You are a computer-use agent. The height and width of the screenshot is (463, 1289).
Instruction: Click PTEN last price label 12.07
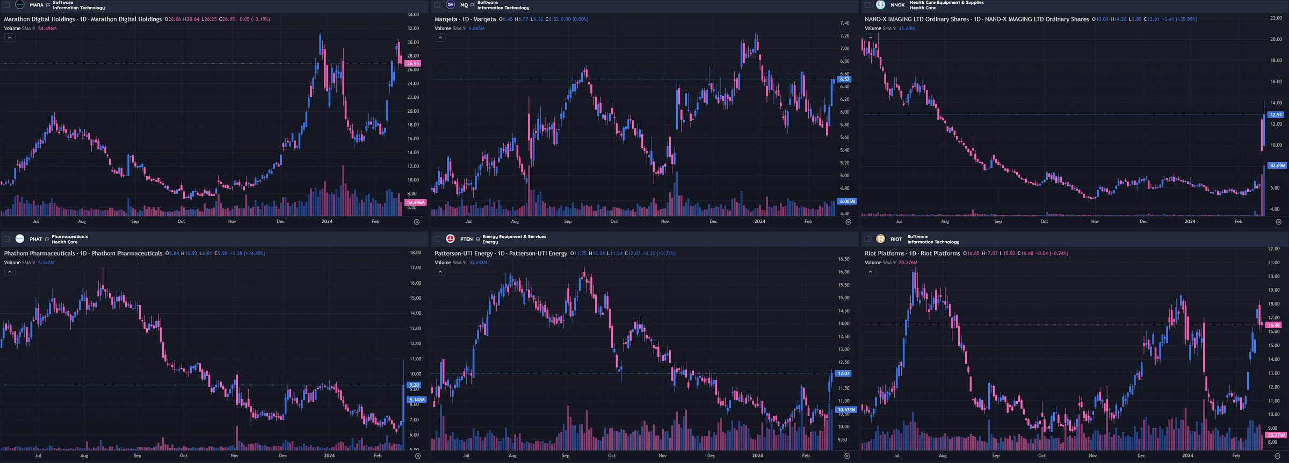tap(844, 373)
